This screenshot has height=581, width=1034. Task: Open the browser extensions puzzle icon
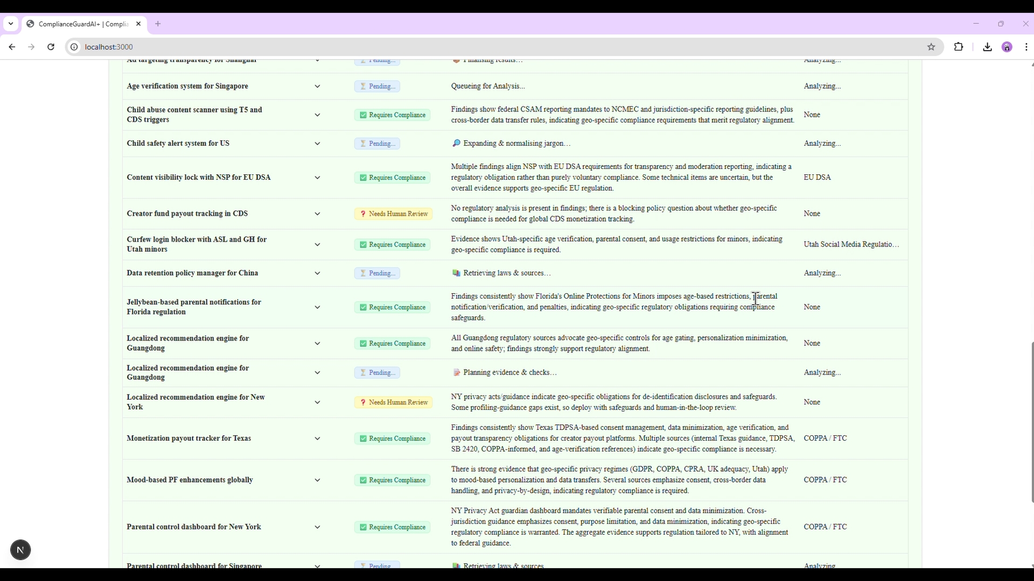tap(959, 47)
